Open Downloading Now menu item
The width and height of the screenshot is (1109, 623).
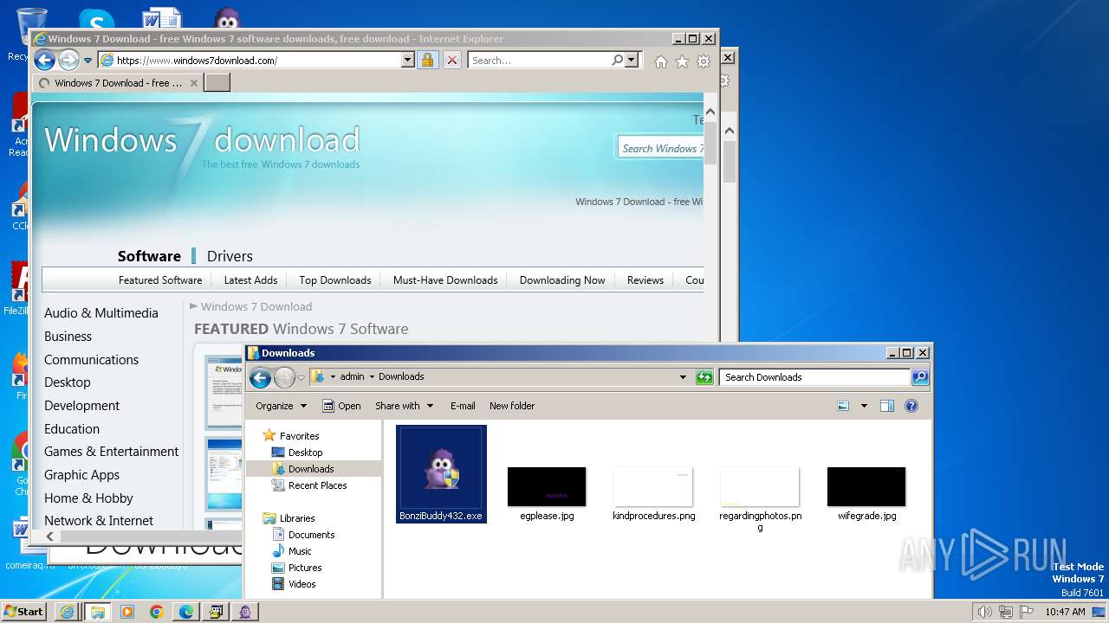(x=562, y=280)
